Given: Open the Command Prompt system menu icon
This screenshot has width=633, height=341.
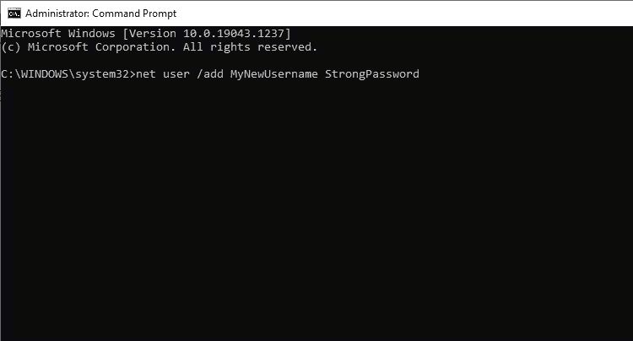Looking at the screenshot, I should pos(14,13).
